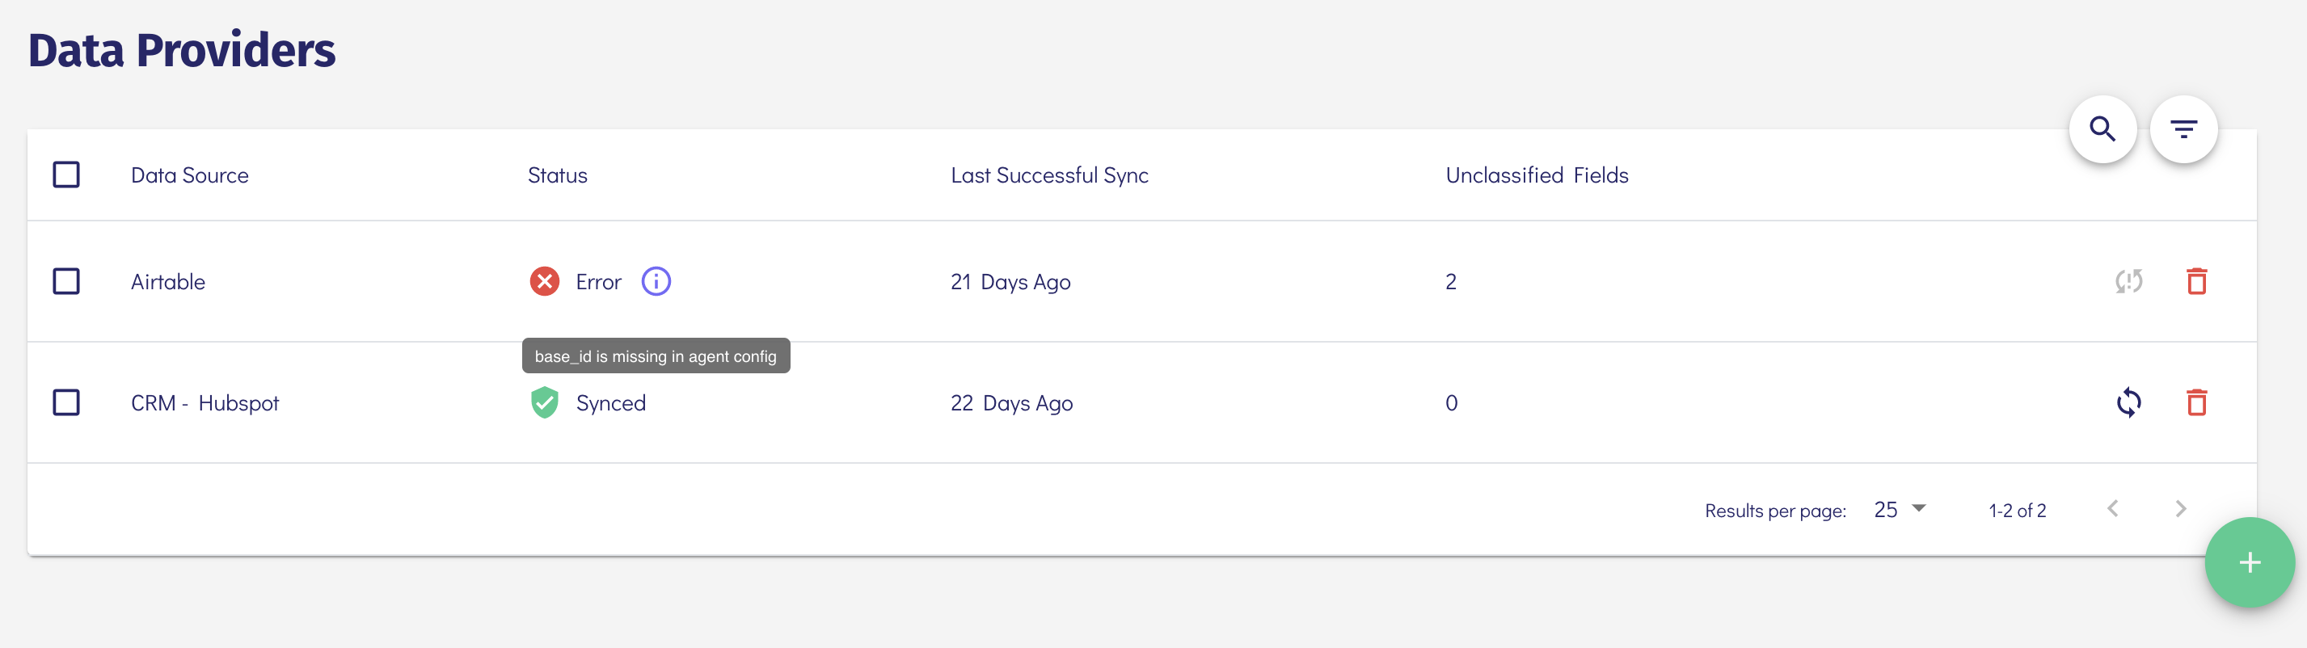Sync the CRM - Hubspot provider
2307x648 pixels.
(x=2129, y=402)
